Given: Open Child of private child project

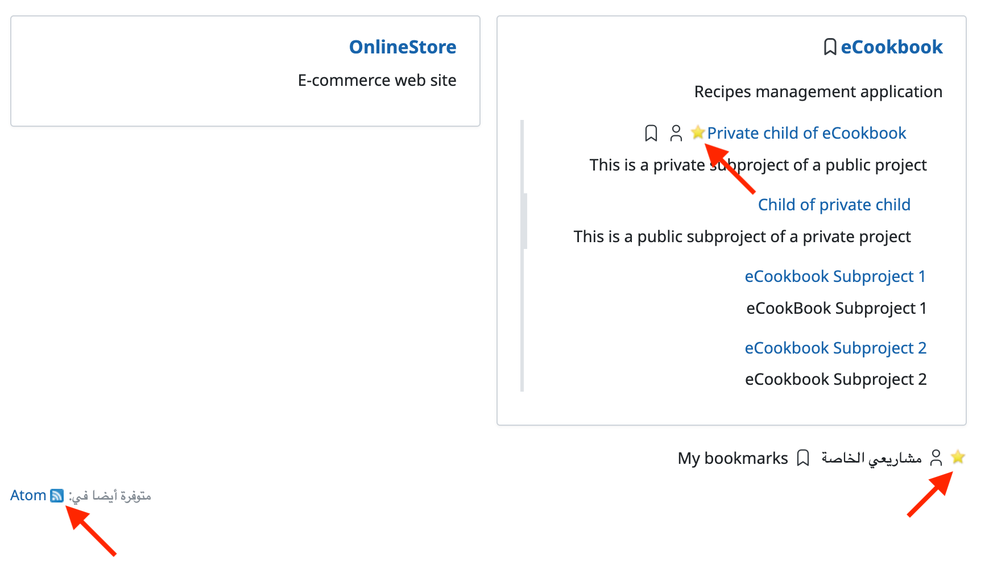Looking at the screenshot, I should click(x=834, y=205).
